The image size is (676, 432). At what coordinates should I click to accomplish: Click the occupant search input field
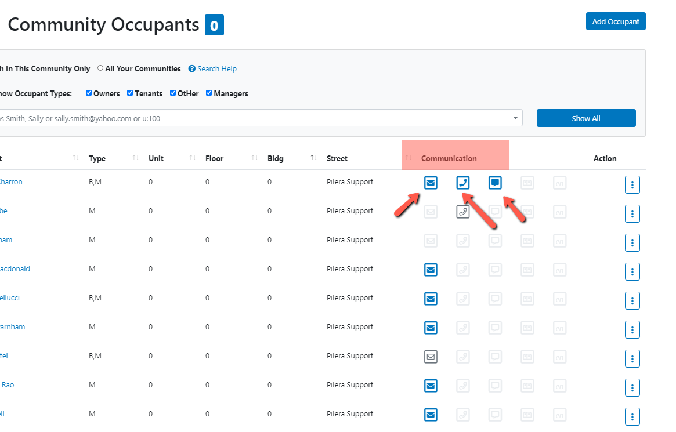pyautogui.click(x=255, y=118)
